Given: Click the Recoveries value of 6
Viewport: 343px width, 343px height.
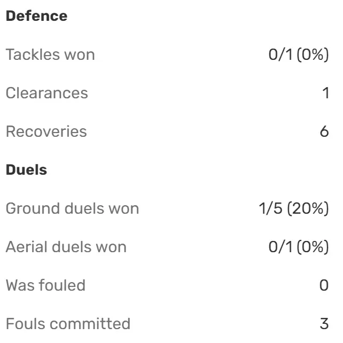Looking at the screenshot, I should click(x=324, y=131).
